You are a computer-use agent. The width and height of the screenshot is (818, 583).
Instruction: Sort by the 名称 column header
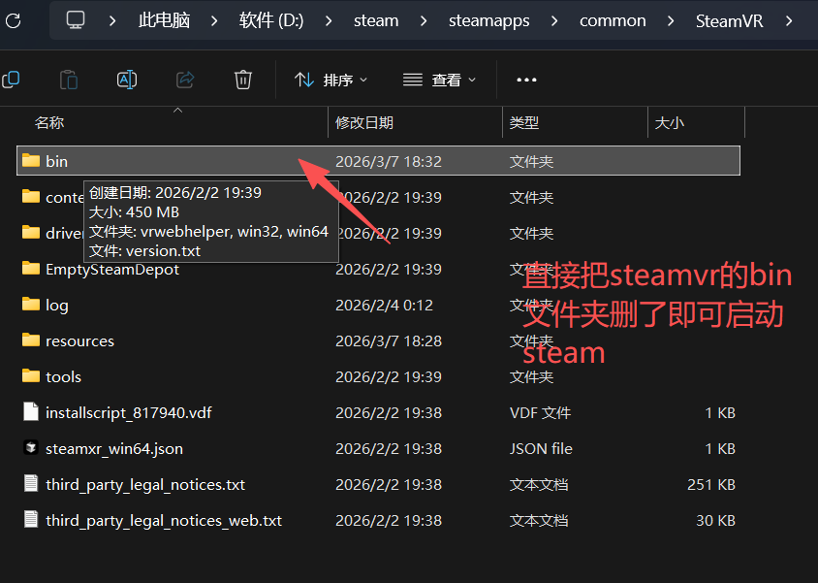click(x=49, y=122)
